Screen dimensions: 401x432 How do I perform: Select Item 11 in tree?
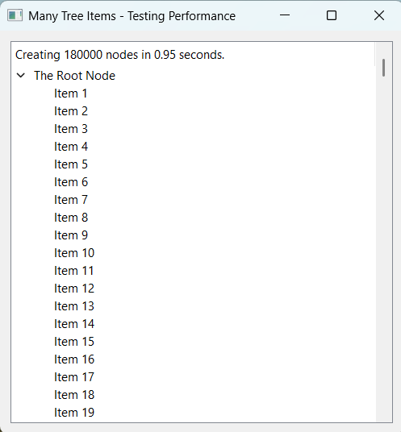pyautogui.click(x=74, y=271)
